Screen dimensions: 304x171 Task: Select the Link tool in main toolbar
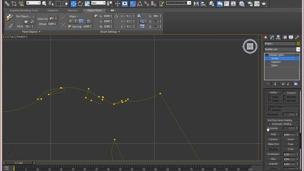(x=7, y=3)
